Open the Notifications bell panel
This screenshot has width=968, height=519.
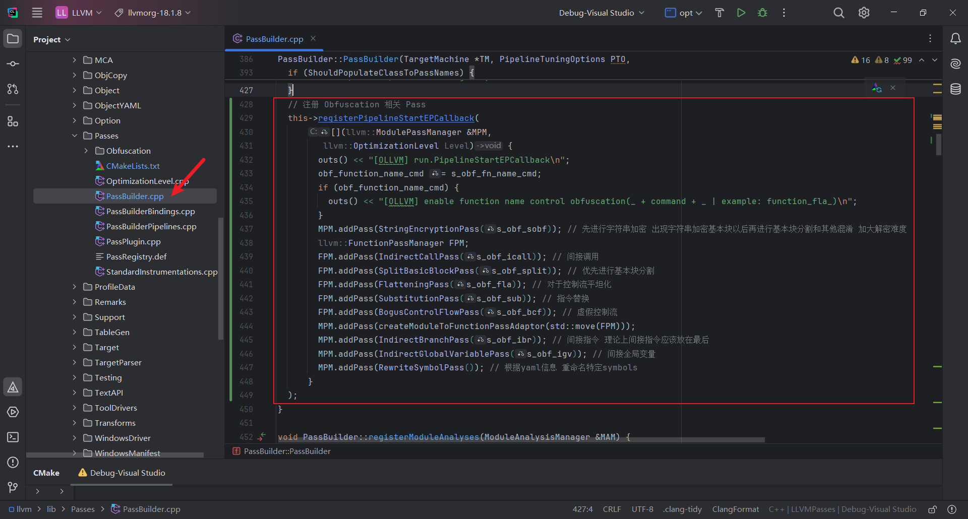(x=955, y=39)
